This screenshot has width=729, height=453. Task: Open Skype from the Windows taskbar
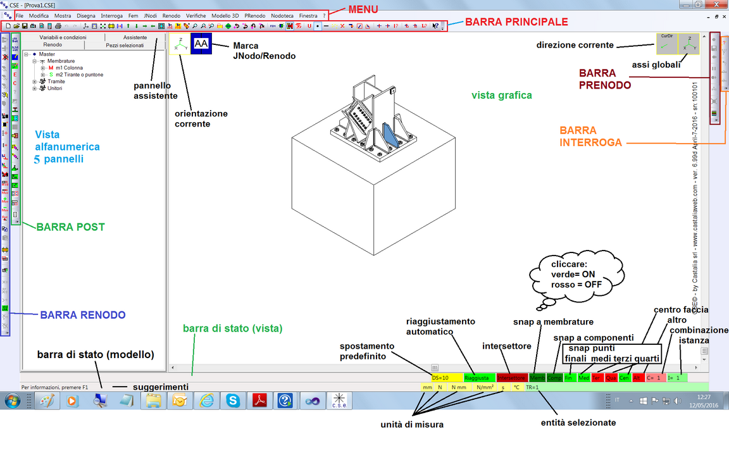pyautogui.click(x=233, y=400)
